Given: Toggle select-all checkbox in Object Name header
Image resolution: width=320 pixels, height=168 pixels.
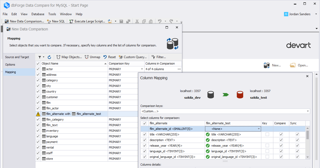Looking at the screenshot, I should [38, 63].
